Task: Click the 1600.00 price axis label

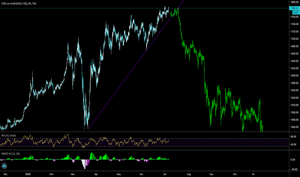Action: click(295, 76)
